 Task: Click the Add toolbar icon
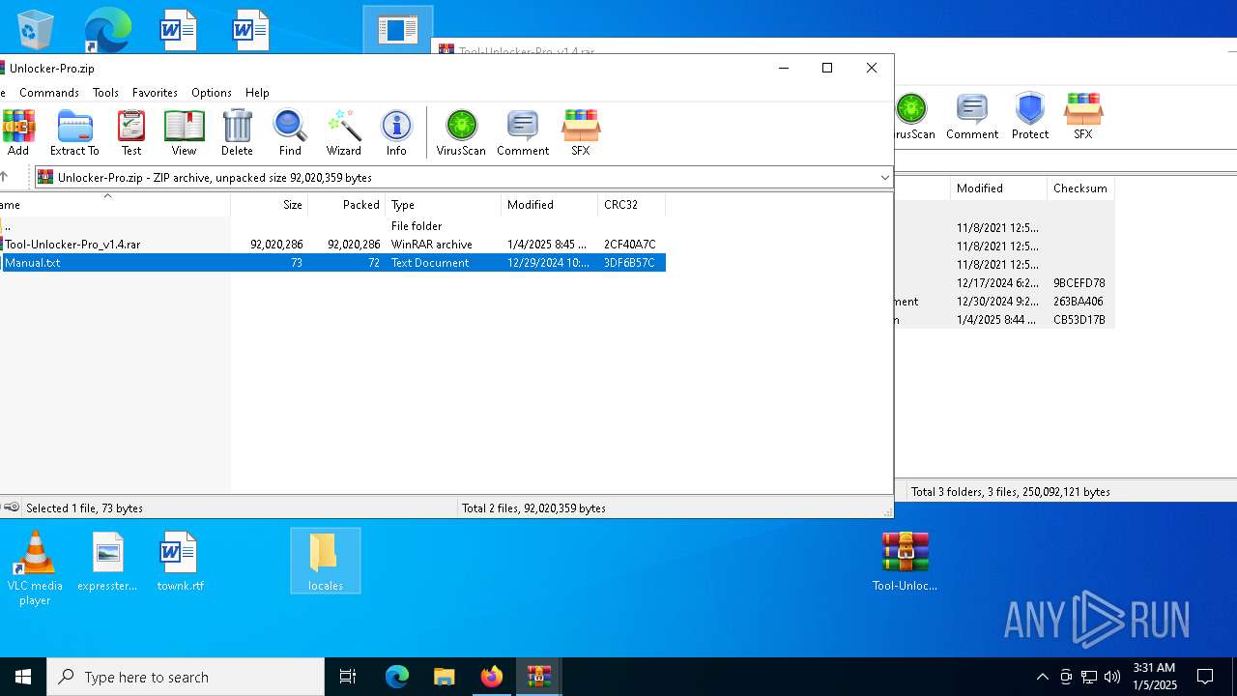18,132
